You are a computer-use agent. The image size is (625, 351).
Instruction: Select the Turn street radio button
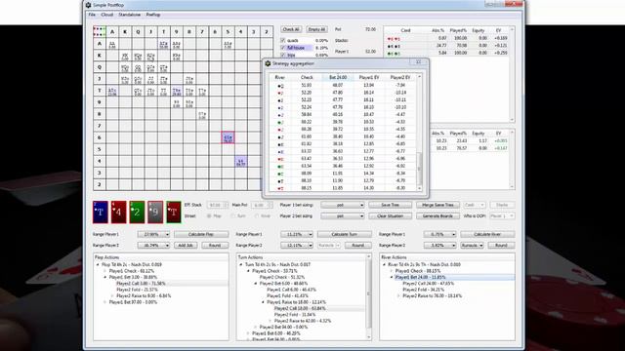pos(232,216)
